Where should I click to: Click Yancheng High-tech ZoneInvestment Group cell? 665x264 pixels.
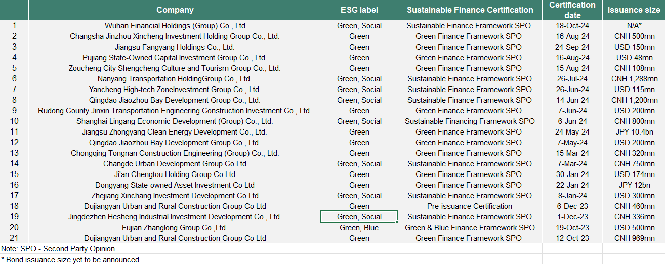coord(175,90)
